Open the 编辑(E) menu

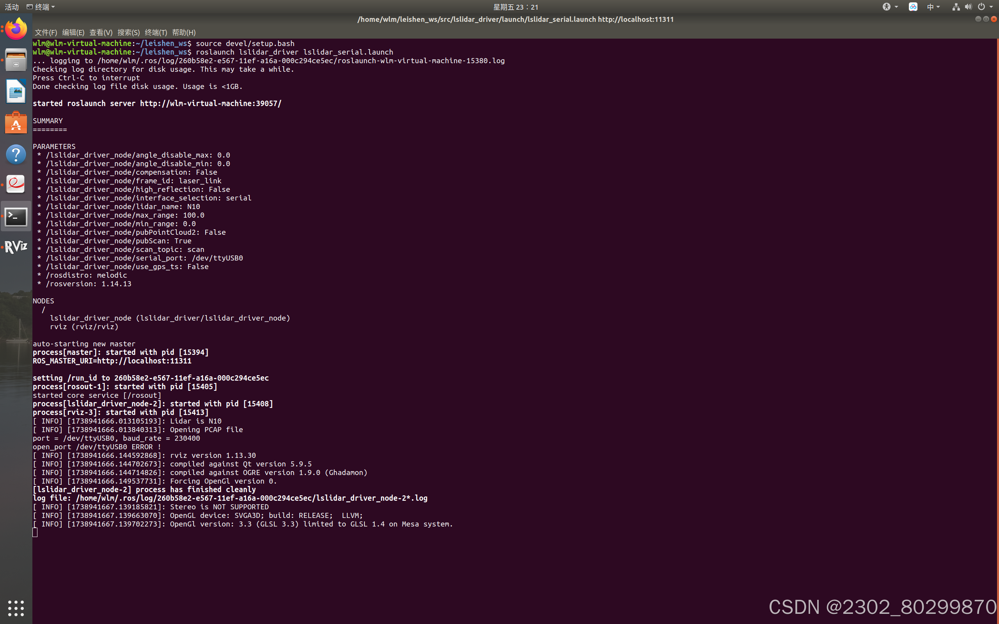73,32
